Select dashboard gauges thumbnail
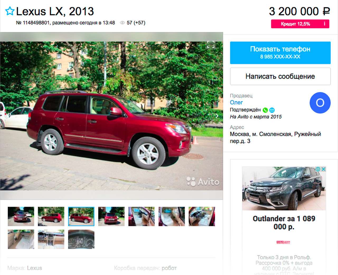 click(81, 239)
